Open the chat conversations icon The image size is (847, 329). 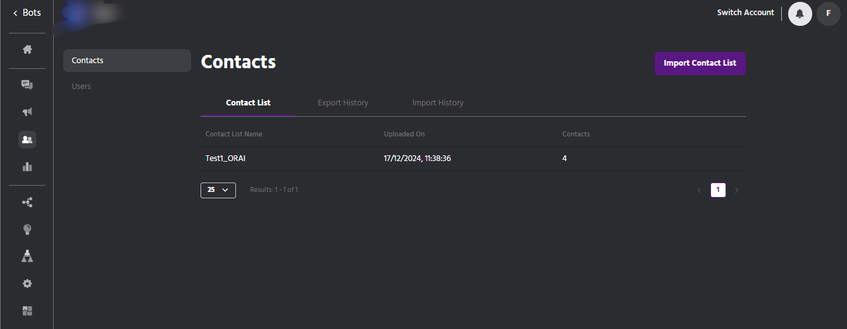tap(27, 84)
